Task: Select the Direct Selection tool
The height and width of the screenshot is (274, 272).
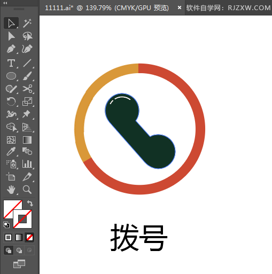Action: [x=11, y=36]
